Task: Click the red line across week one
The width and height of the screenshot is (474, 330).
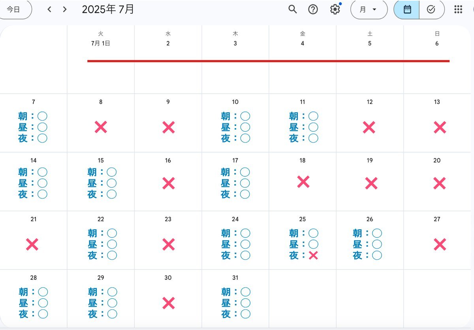Action: pyautogui.click(x=269, y=61)
